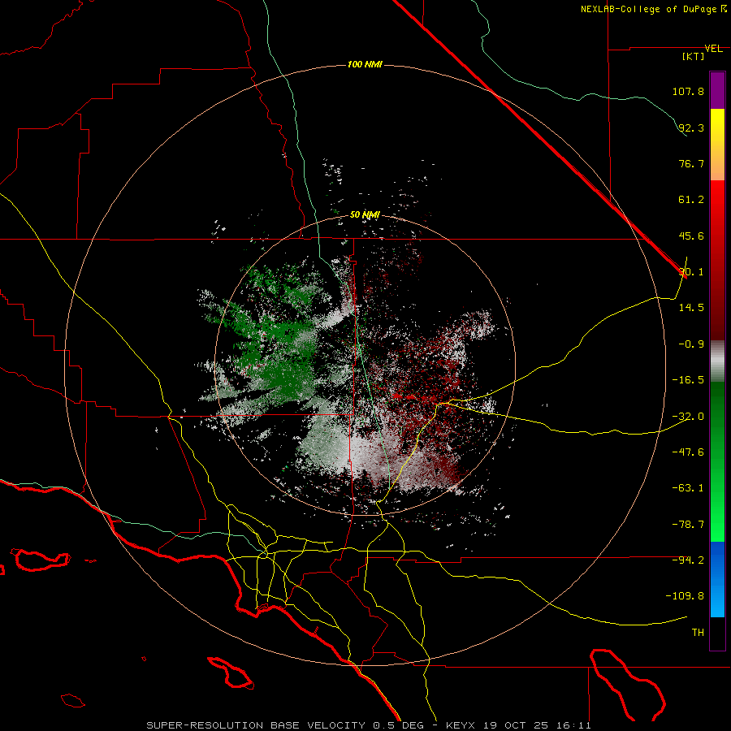Viewport: 731px width, 731px height.
Task: Click the NEXLAB-College of DuPage label
Action: pos(650,9)
